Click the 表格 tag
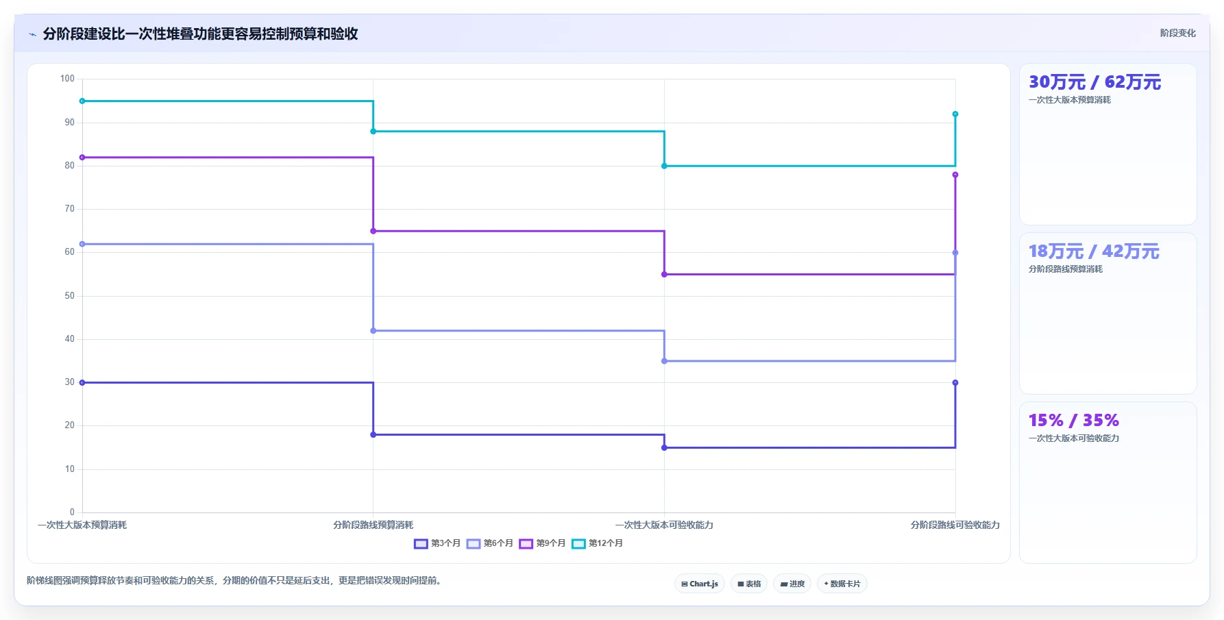This screenshot has width=1224, height=620. click(x=749, y=584)
